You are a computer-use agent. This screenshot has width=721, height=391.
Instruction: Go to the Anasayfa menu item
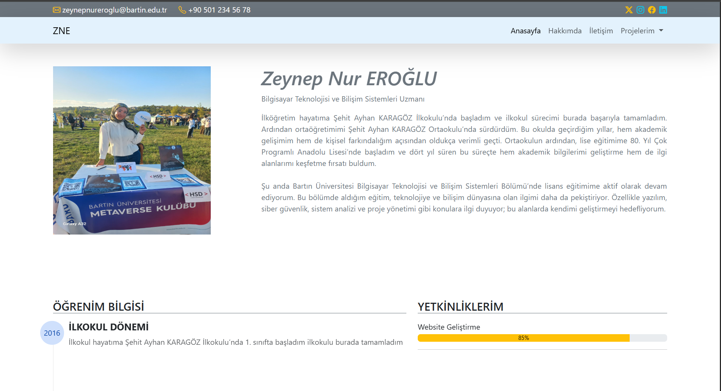click(x=525, y=31)
